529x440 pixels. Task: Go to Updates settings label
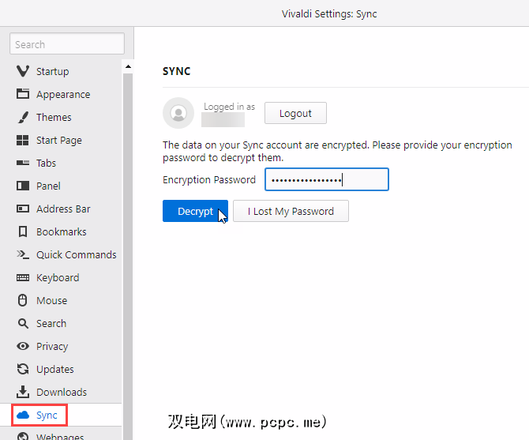click(x=54, y=370)
